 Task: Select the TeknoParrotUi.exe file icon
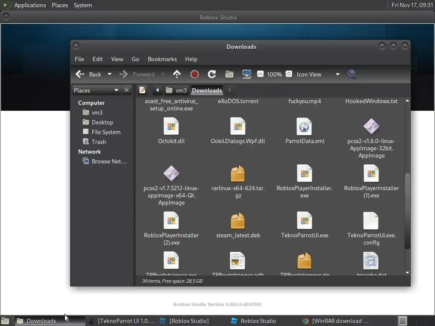pos(304,221)
